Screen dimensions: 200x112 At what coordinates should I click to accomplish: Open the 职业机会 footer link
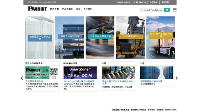(160, 110)
